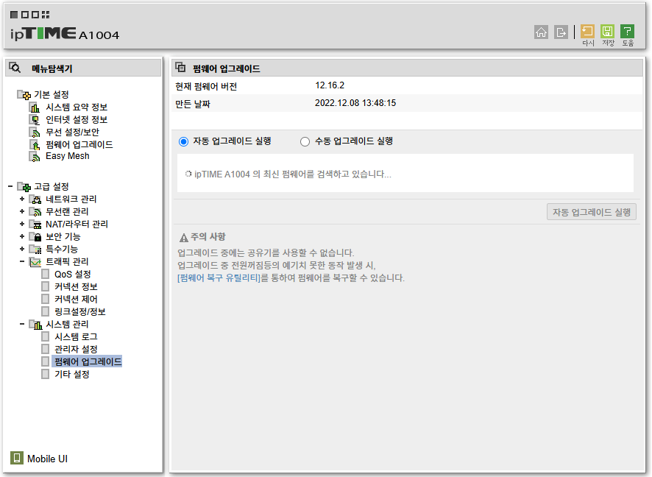652x477 pixels.
Task: Select highlighted 펌웨어 업그레이드 under 시스템 관리
Action: (x=88, y=361)
